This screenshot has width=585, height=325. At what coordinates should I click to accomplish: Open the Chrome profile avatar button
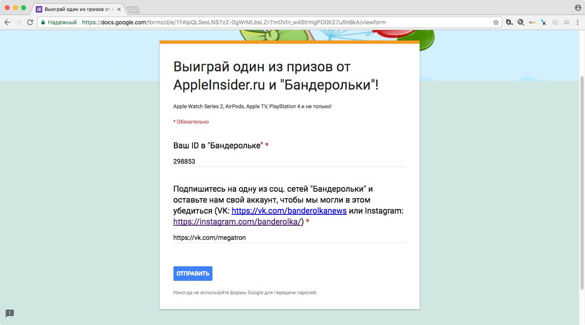[x=578, y=8]
